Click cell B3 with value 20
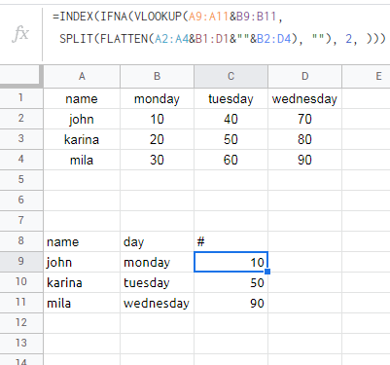390x365 pixels. 157,139
